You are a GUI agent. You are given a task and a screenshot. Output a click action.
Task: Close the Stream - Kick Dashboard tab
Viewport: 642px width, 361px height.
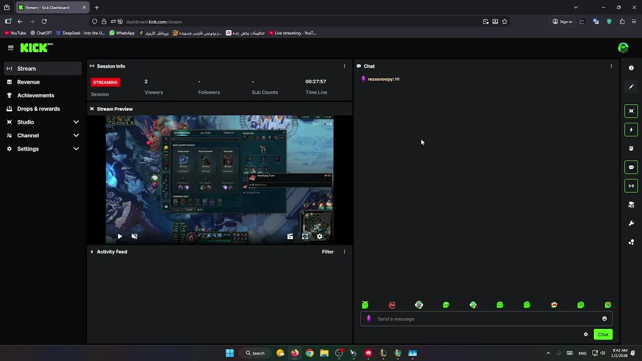(x=84, y=8)
